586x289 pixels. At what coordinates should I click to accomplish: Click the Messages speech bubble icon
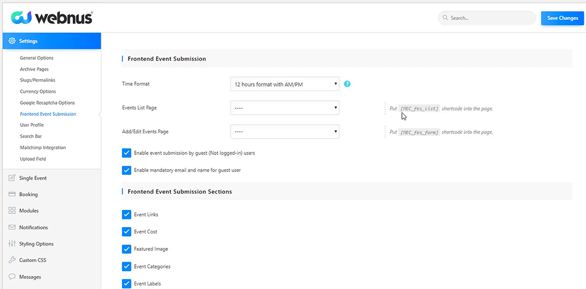pyautogui.click(x=12, y=277)
